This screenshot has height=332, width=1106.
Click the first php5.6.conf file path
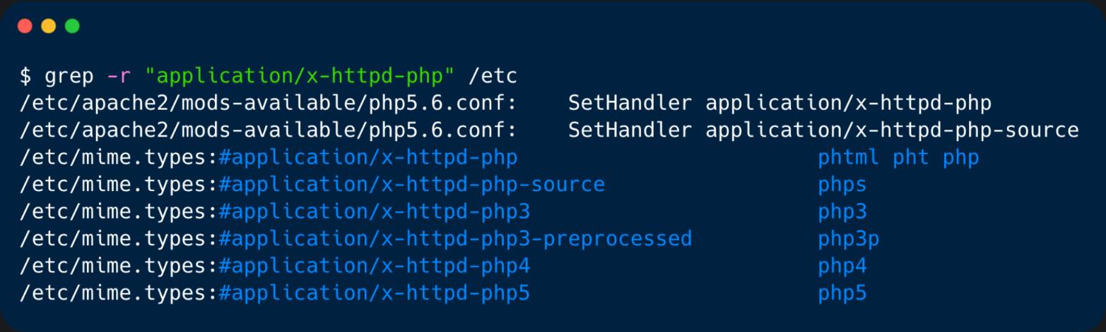pos(269,104)
